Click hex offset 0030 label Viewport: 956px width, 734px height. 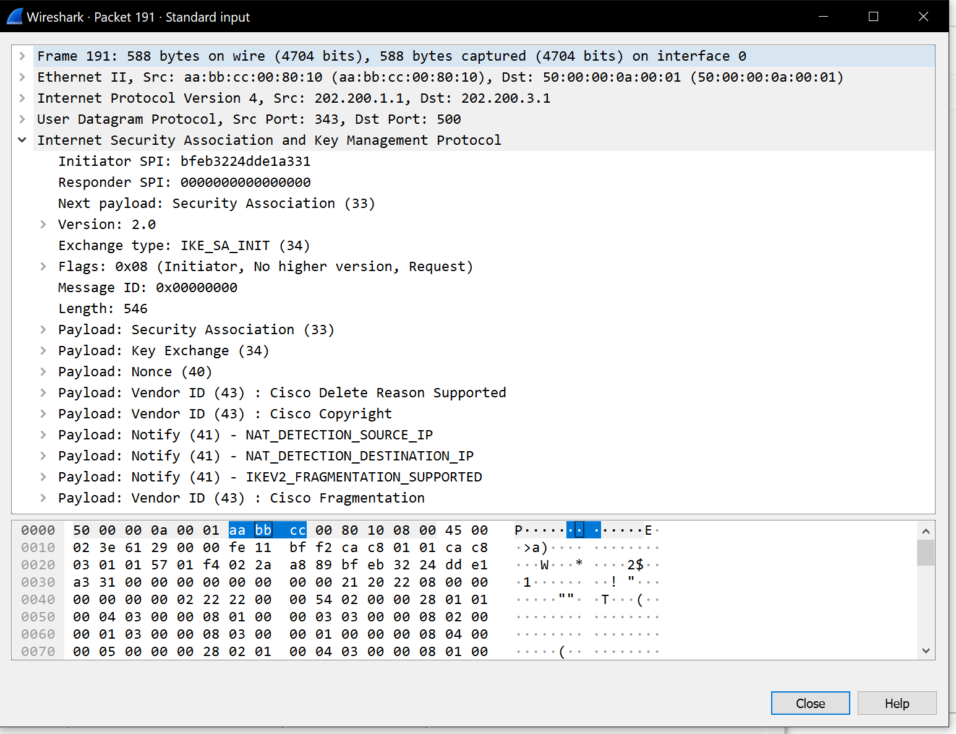click(x=38, y=582)
